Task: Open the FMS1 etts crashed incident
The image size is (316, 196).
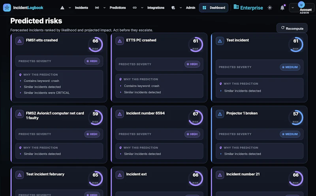Action: [42, 40]
